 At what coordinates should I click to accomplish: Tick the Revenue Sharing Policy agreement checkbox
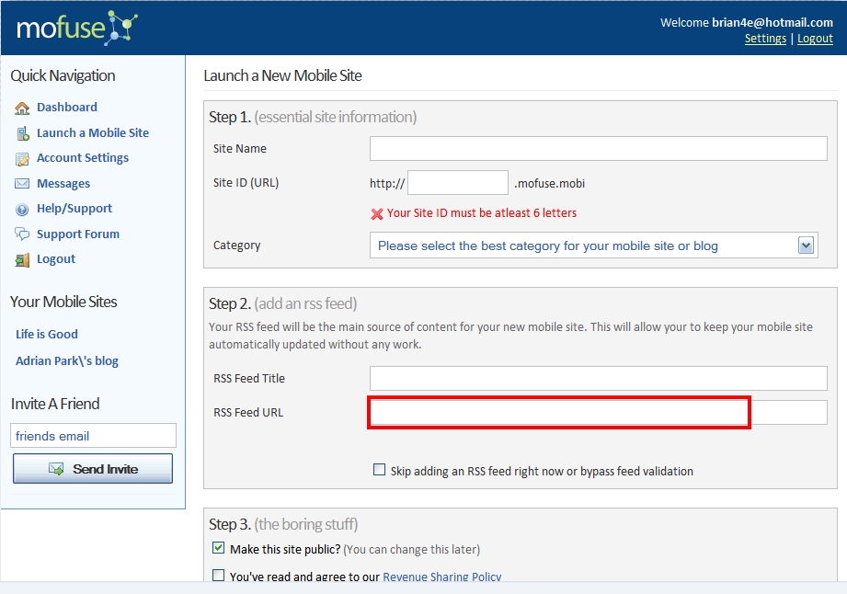(218, 575)
